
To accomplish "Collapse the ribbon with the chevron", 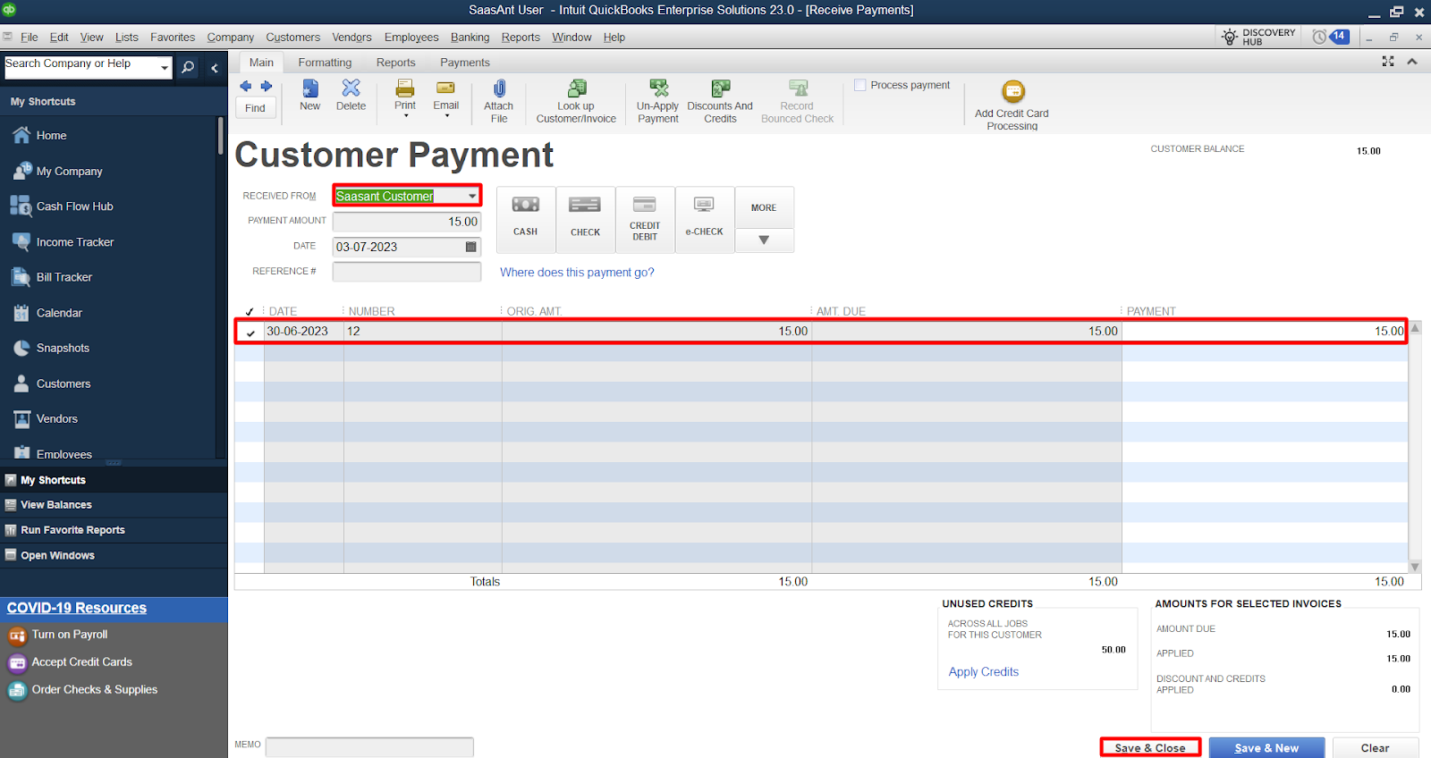I will pyautogui.click(x=1412, y=61).
